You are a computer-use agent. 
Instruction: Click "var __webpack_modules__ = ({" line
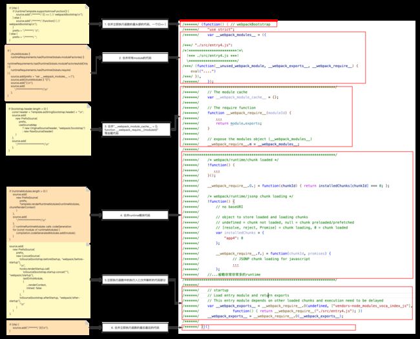pyautogui.click(x=236, y=35)
